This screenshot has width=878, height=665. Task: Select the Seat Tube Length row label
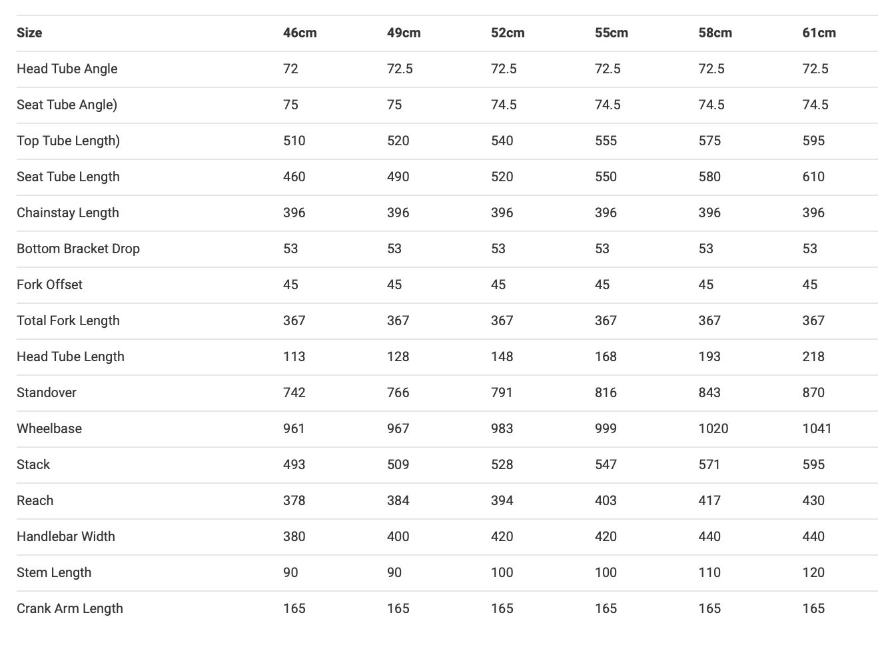68,177
